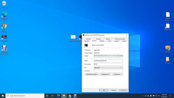Open the Action Center notifications icon
The image size is (174, 98).
(x=170, y=96)
